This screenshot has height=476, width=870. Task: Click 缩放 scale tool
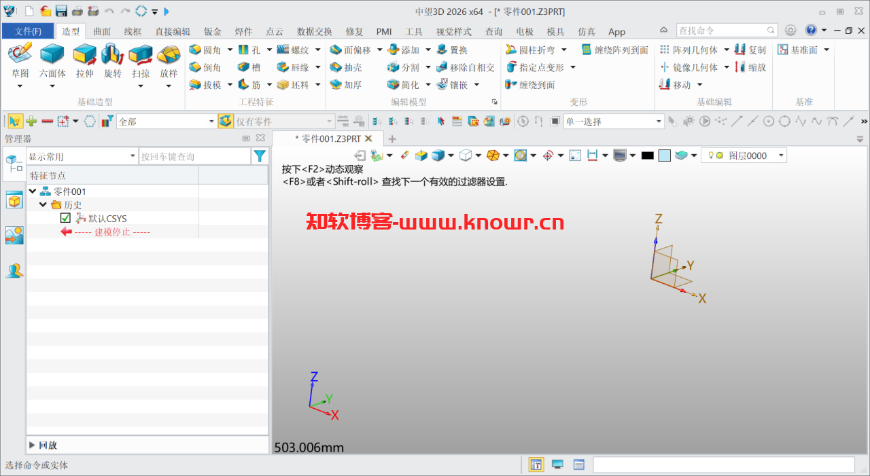pyautogui.click(x=750, y=68)
